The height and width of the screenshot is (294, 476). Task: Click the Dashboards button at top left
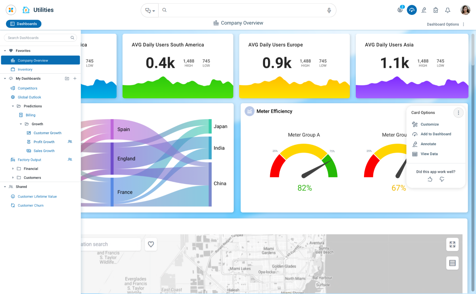coord(23,23)
